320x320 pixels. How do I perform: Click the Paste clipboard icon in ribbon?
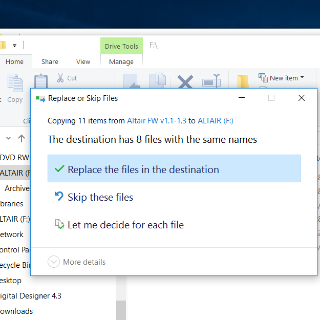(41, 81)
